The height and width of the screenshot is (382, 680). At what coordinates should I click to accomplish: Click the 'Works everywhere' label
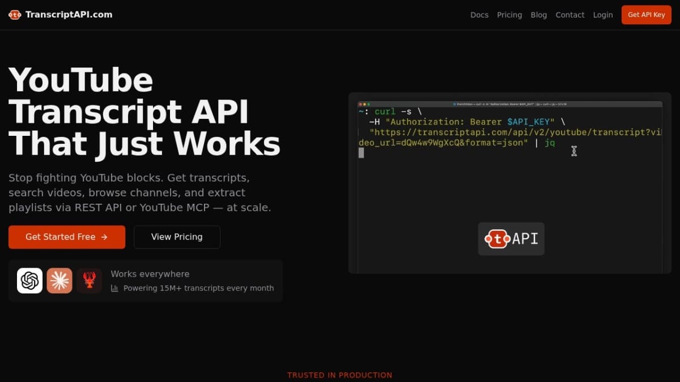[150, 274]
